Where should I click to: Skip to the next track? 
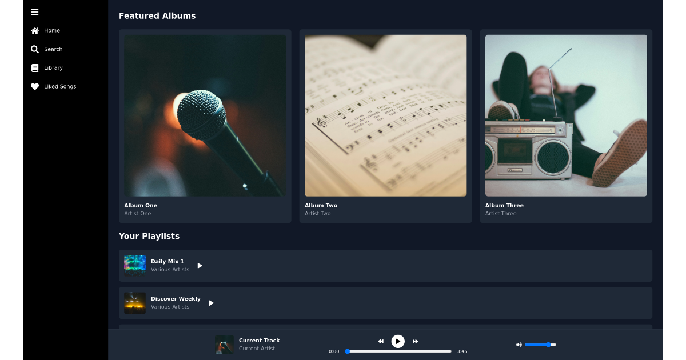pos(414,341)
